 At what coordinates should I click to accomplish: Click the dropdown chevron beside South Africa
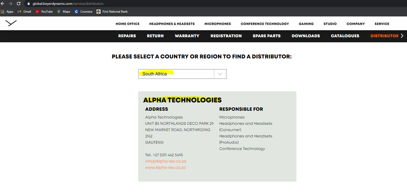220,74
